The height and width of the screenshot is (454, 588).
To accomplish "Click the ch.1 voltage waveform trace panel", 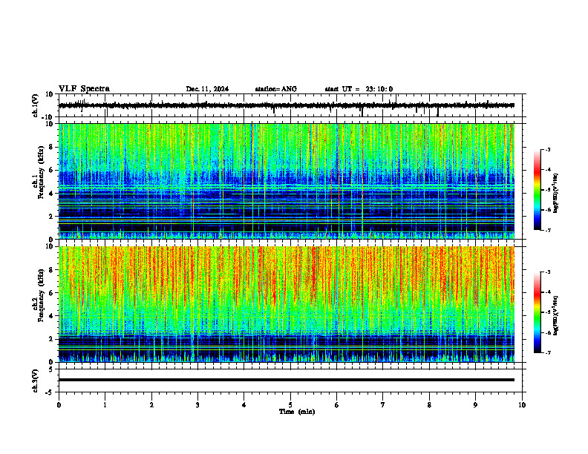I will tap(292, 105).
